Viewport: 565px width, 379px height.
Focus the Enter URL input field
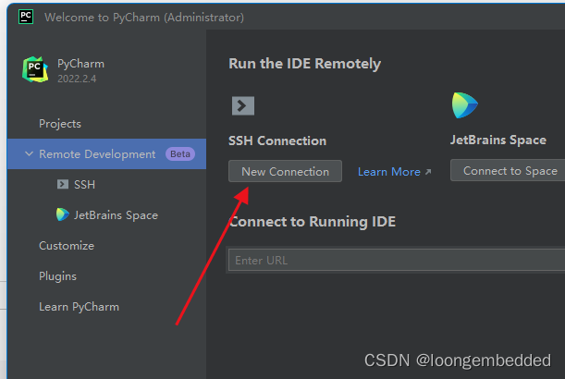(x=397, y=260)
